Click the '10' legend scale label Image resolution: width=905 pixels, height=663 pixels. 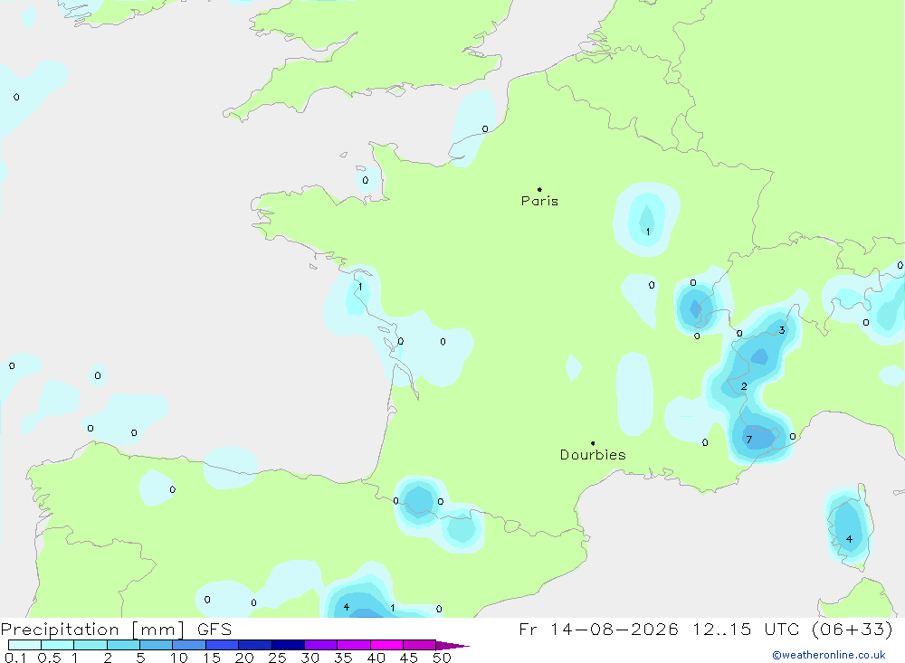pyautogui.click(x=179, y=658)
